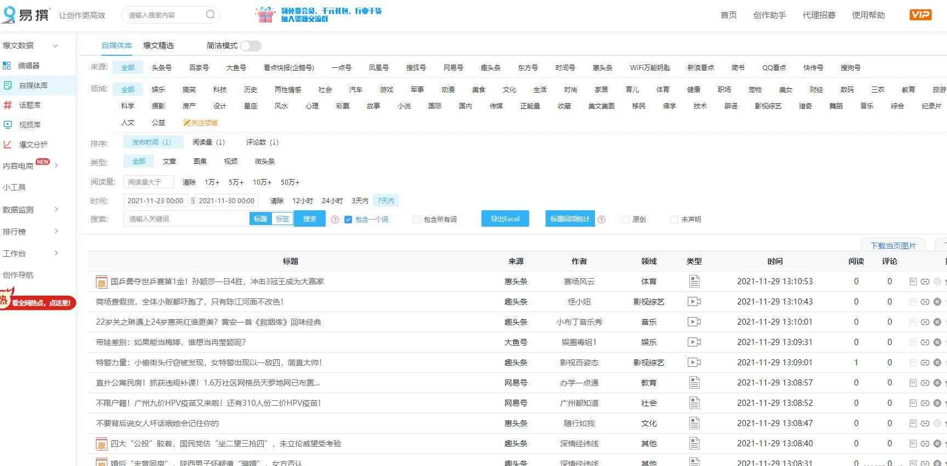Expand the 数据监测 sidebar menu

[56, 209]
